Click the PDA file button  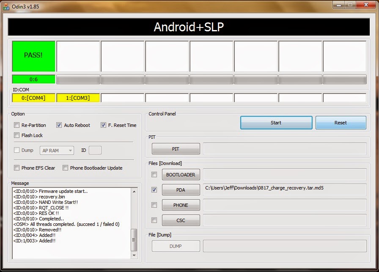181,190
